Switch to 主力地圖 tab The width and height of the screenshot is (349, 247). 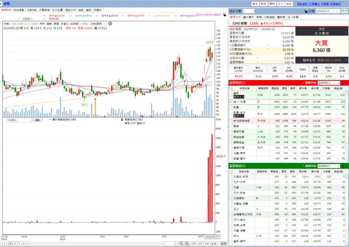click(x=57, y=10)
